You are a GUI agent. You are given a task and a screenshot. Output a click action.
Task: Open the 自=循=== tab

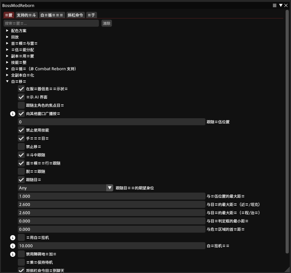click(x=52, y=15)
